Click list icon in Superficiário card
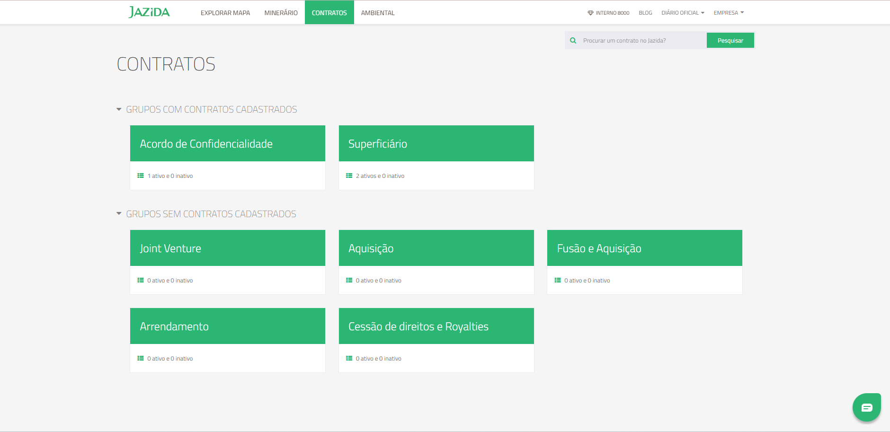The height and width of the screenshot is (432, 890). 349,176
